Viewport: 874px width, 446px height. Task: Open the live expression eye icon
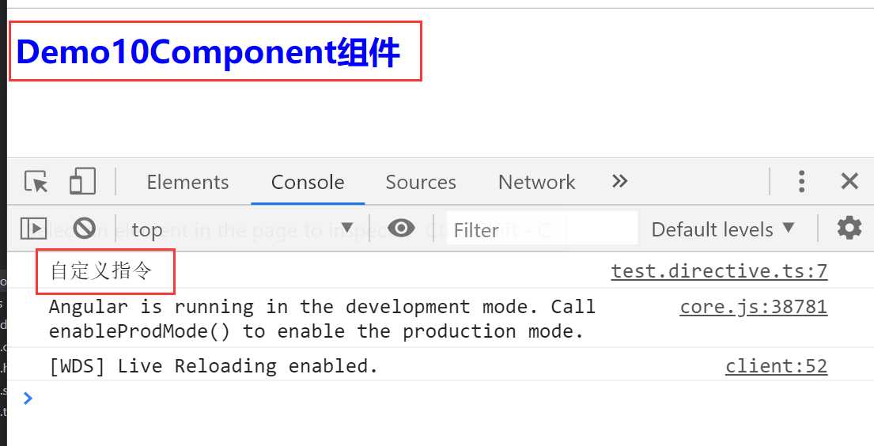tap(402, 229)
